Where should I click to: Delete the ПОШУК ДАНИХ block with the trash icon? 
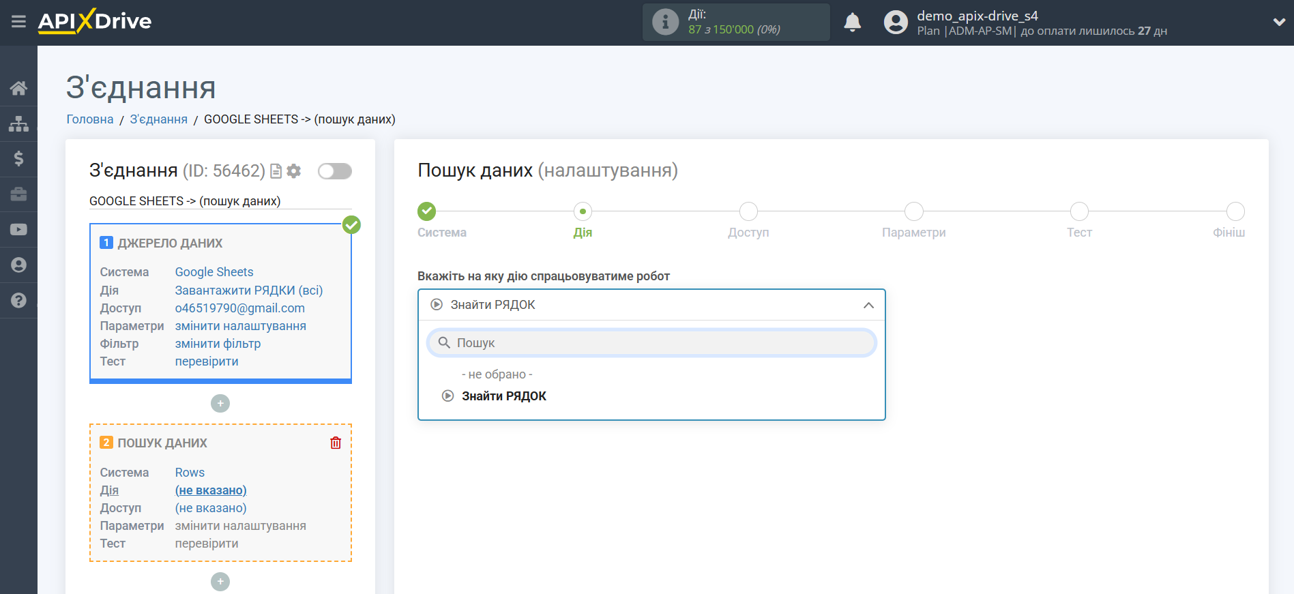tap(336, 443)
